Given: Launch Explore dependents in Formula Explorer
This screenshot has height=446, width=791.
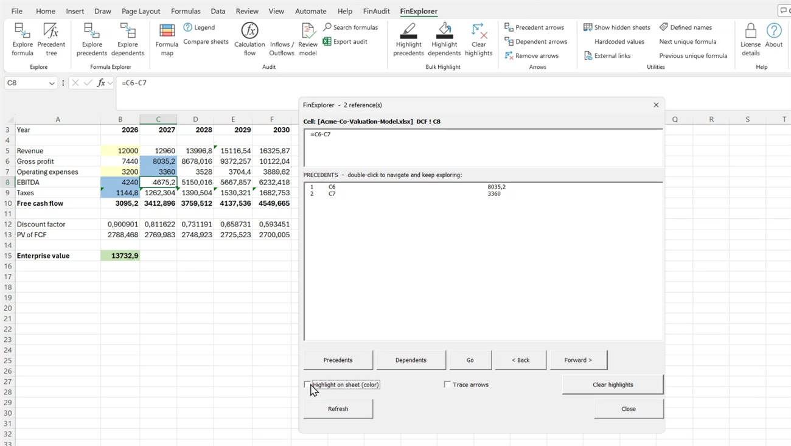Looking at the screenshot, I should [x=128, y=40].
